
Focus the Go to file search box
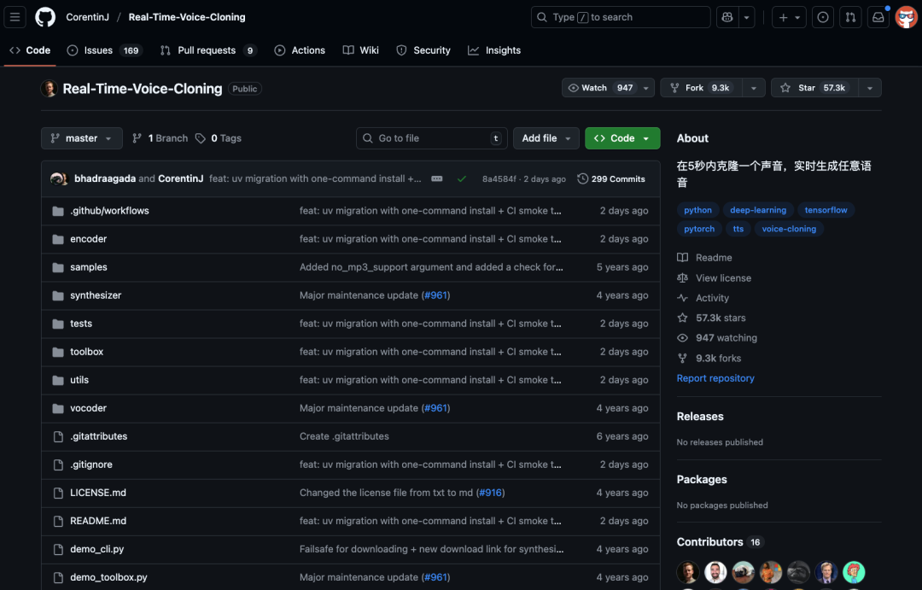point(432,138)
